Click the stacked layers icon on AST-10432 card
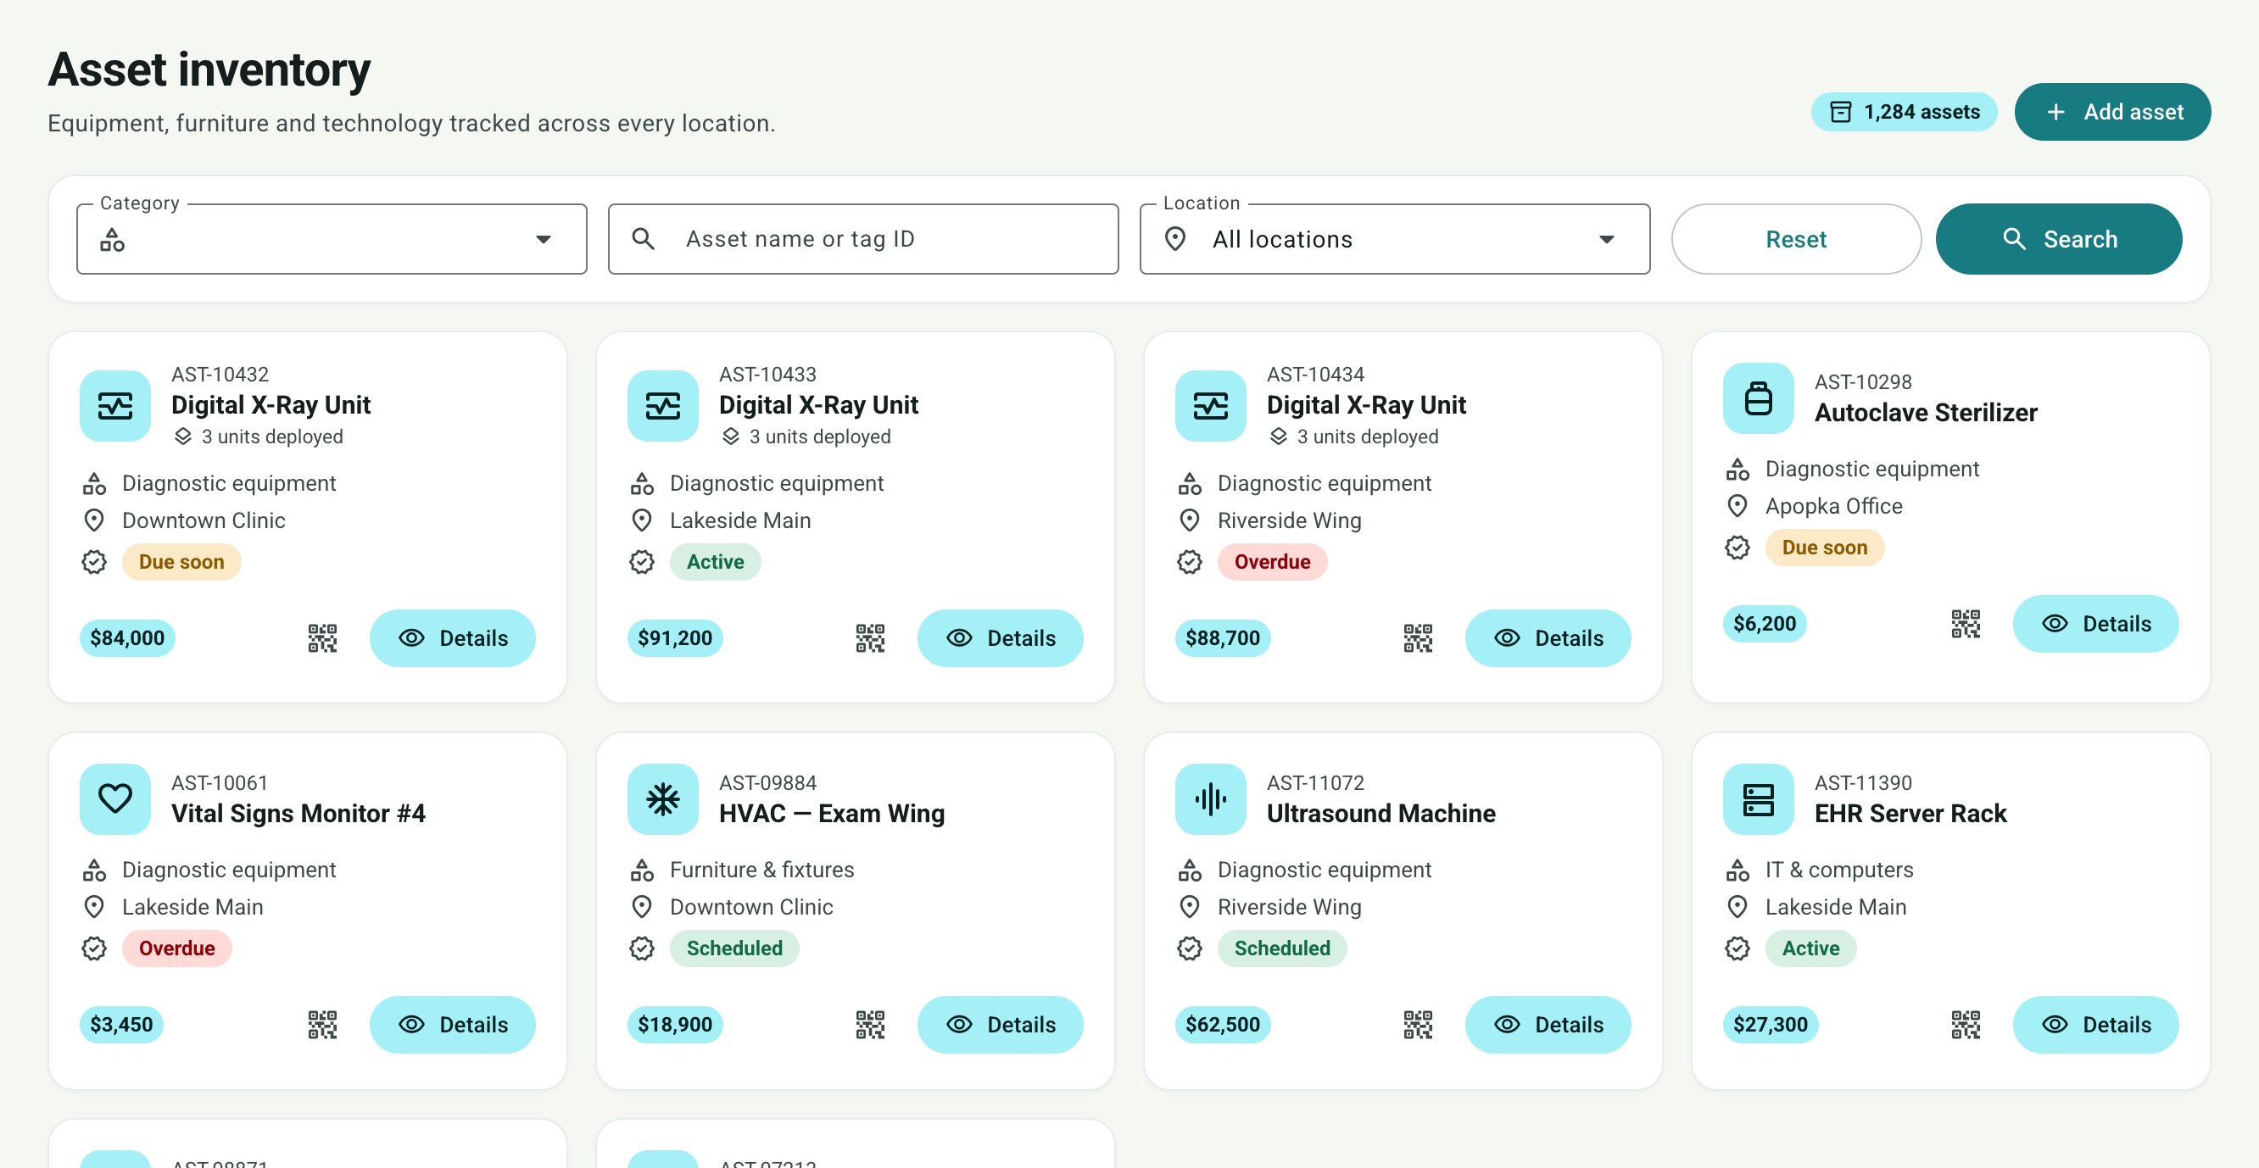The image size is (2259, 1168). coord(182,437)
